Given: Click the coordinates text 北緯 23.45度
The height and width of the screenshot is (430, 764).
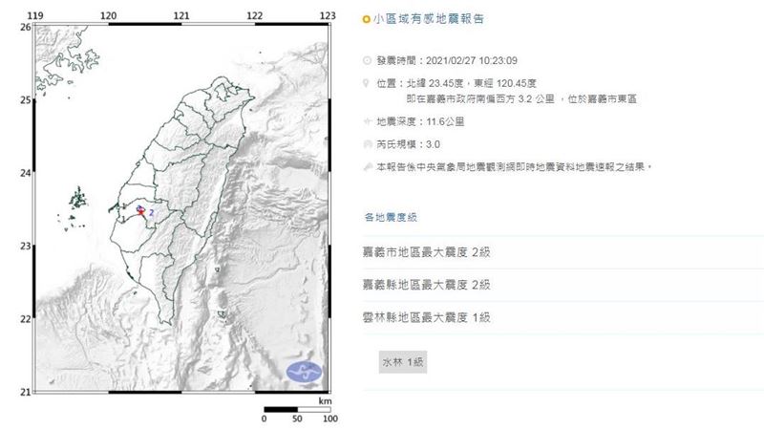Looking at the screenshot, I should pyautogui.click(x=437, y=83).
